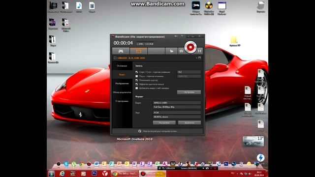
Task: Tick the 1280x1024 target area checkbox
Action: [x=115, y=58]
